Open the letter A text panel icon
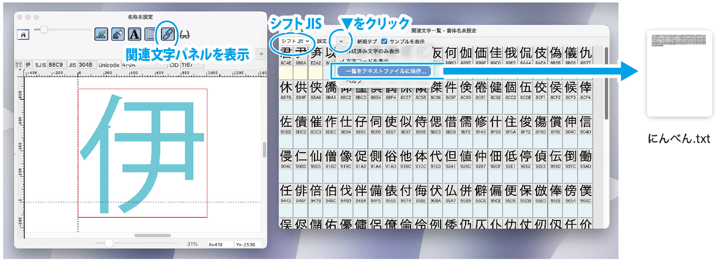Image resolution: width=721 pixels, height=261 pixels. [134, 34]
